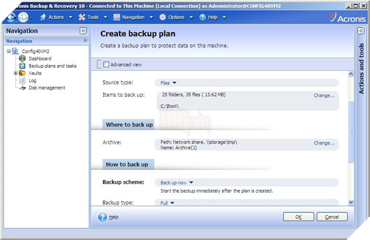Click the Config40VM2 machine icon
370x240 pixels.
pyautogui.click(x=15, y=51)
